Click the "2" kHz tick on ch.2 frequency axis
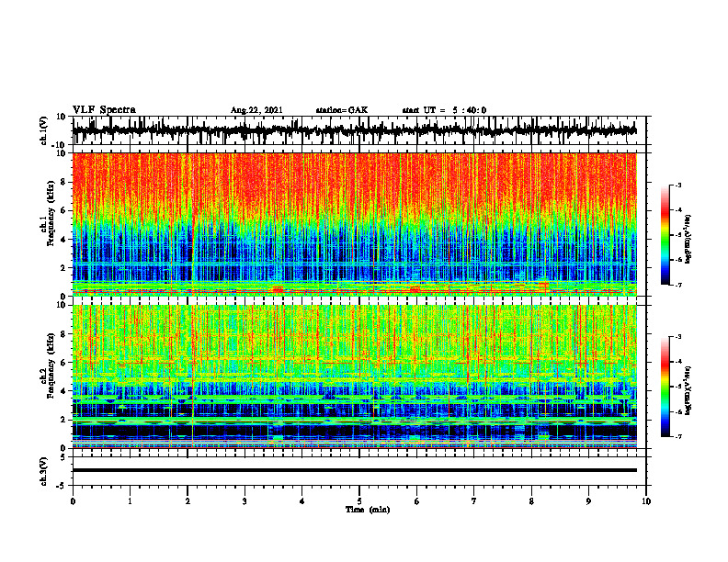The image size is (728, 562). [x=63, y=420]
